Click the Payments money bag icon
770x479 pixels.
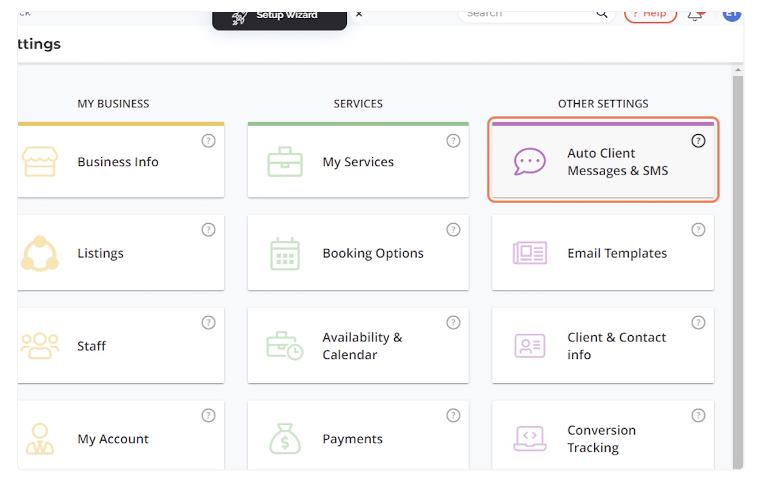tap(284, 439)
